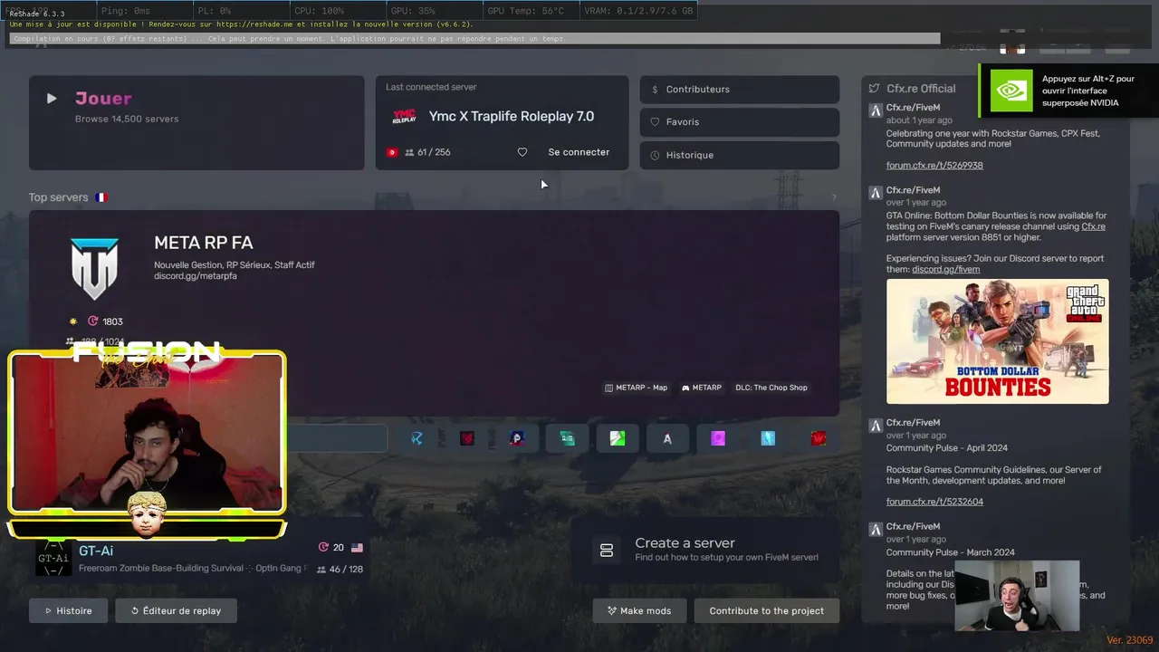Open the discord.gg/fivem link

tap(945, 269)
